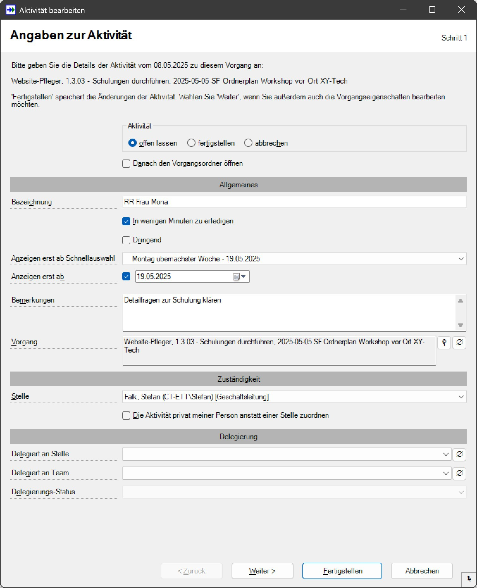477x588 pixels.
Task: Click the 'Allgemeines' section header
Action: 238,185
